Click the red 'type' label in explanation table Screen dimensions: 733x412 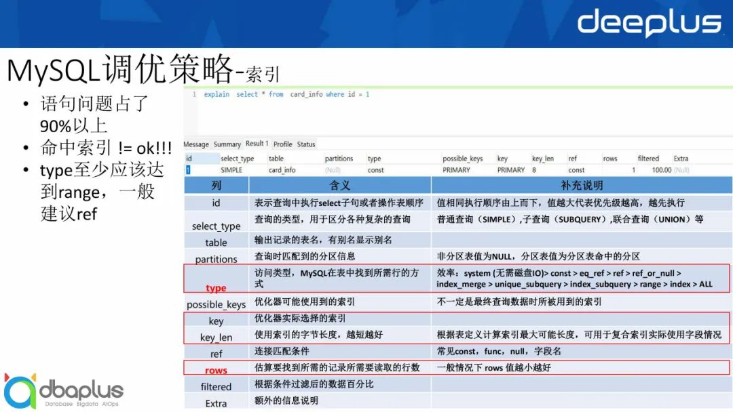coord(216,288)
